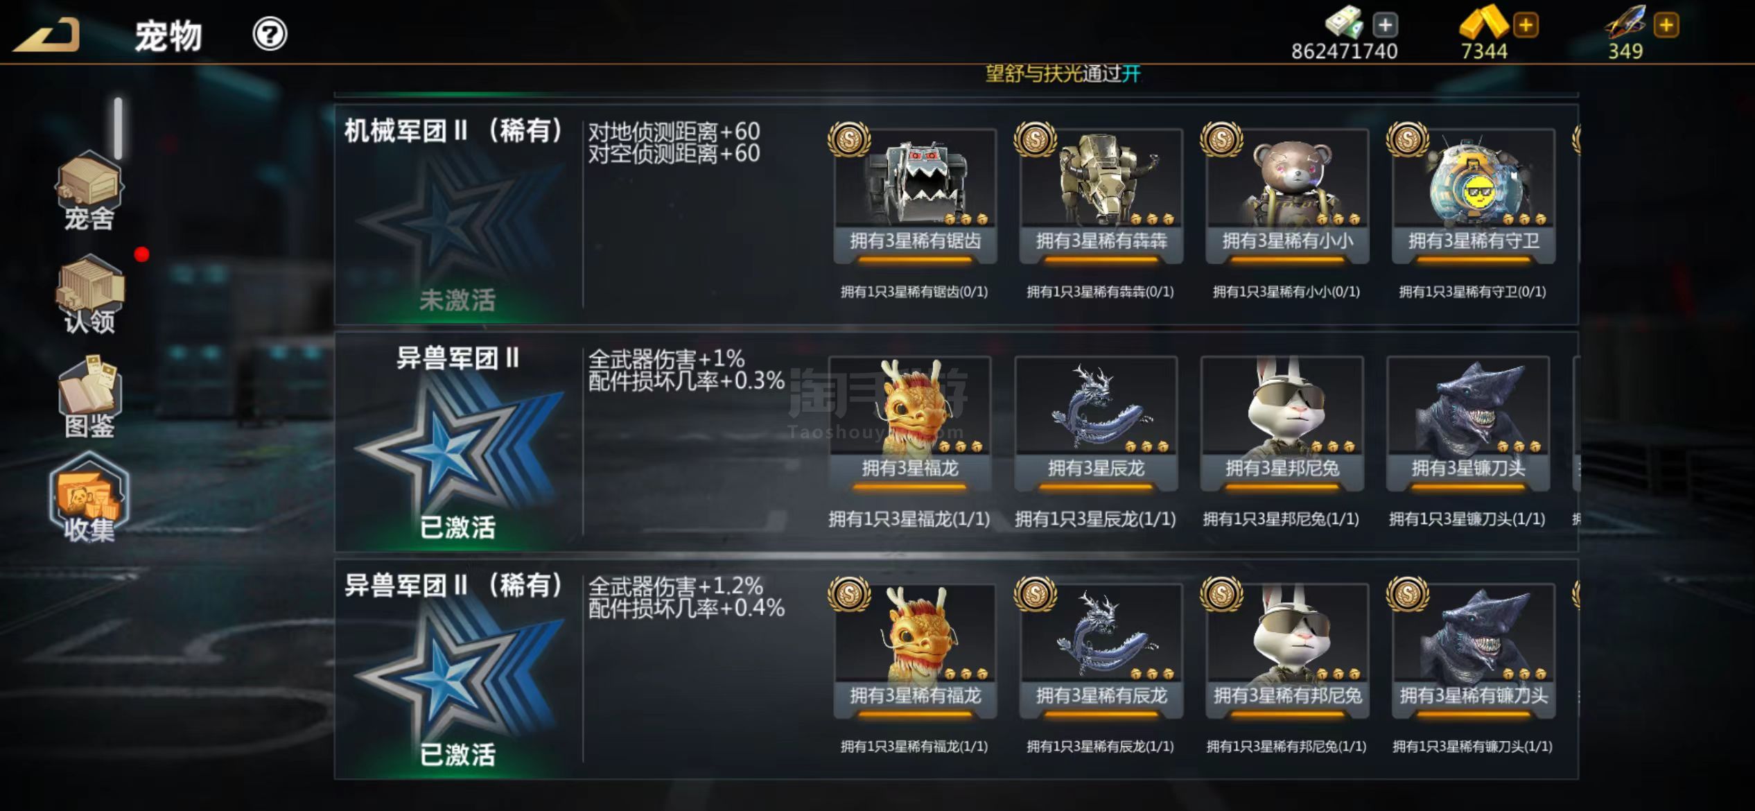The image size is (1755, 811).
Task: Add rocket currency with the plus icon
Action: [x=1666, y=26]
